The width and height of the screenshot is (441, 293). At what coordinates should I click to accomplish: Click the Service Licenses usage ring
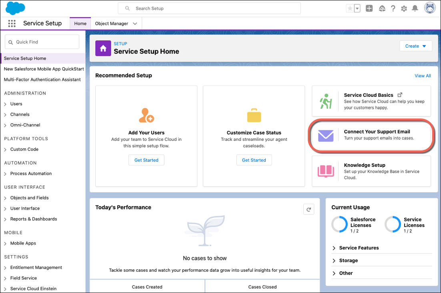pos(393,224)
